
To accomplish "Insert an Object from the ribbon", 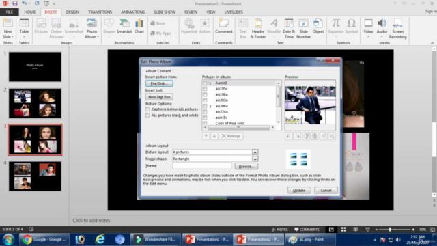I will click(x=318, y=27).
